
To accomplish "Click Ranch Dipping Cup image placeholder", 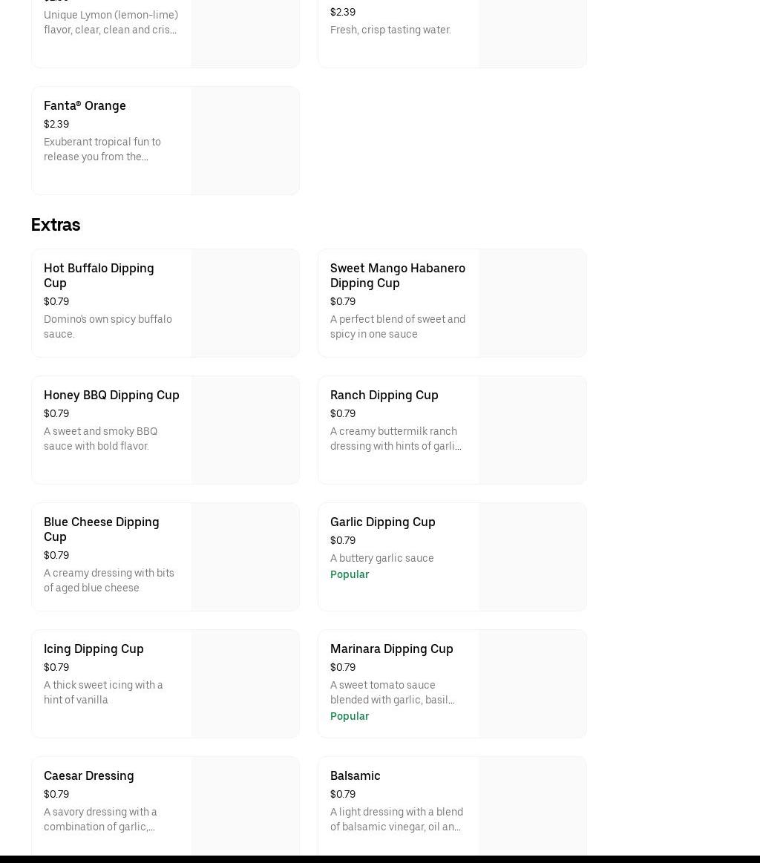I will pyautogui.click(x=532, y=430).
